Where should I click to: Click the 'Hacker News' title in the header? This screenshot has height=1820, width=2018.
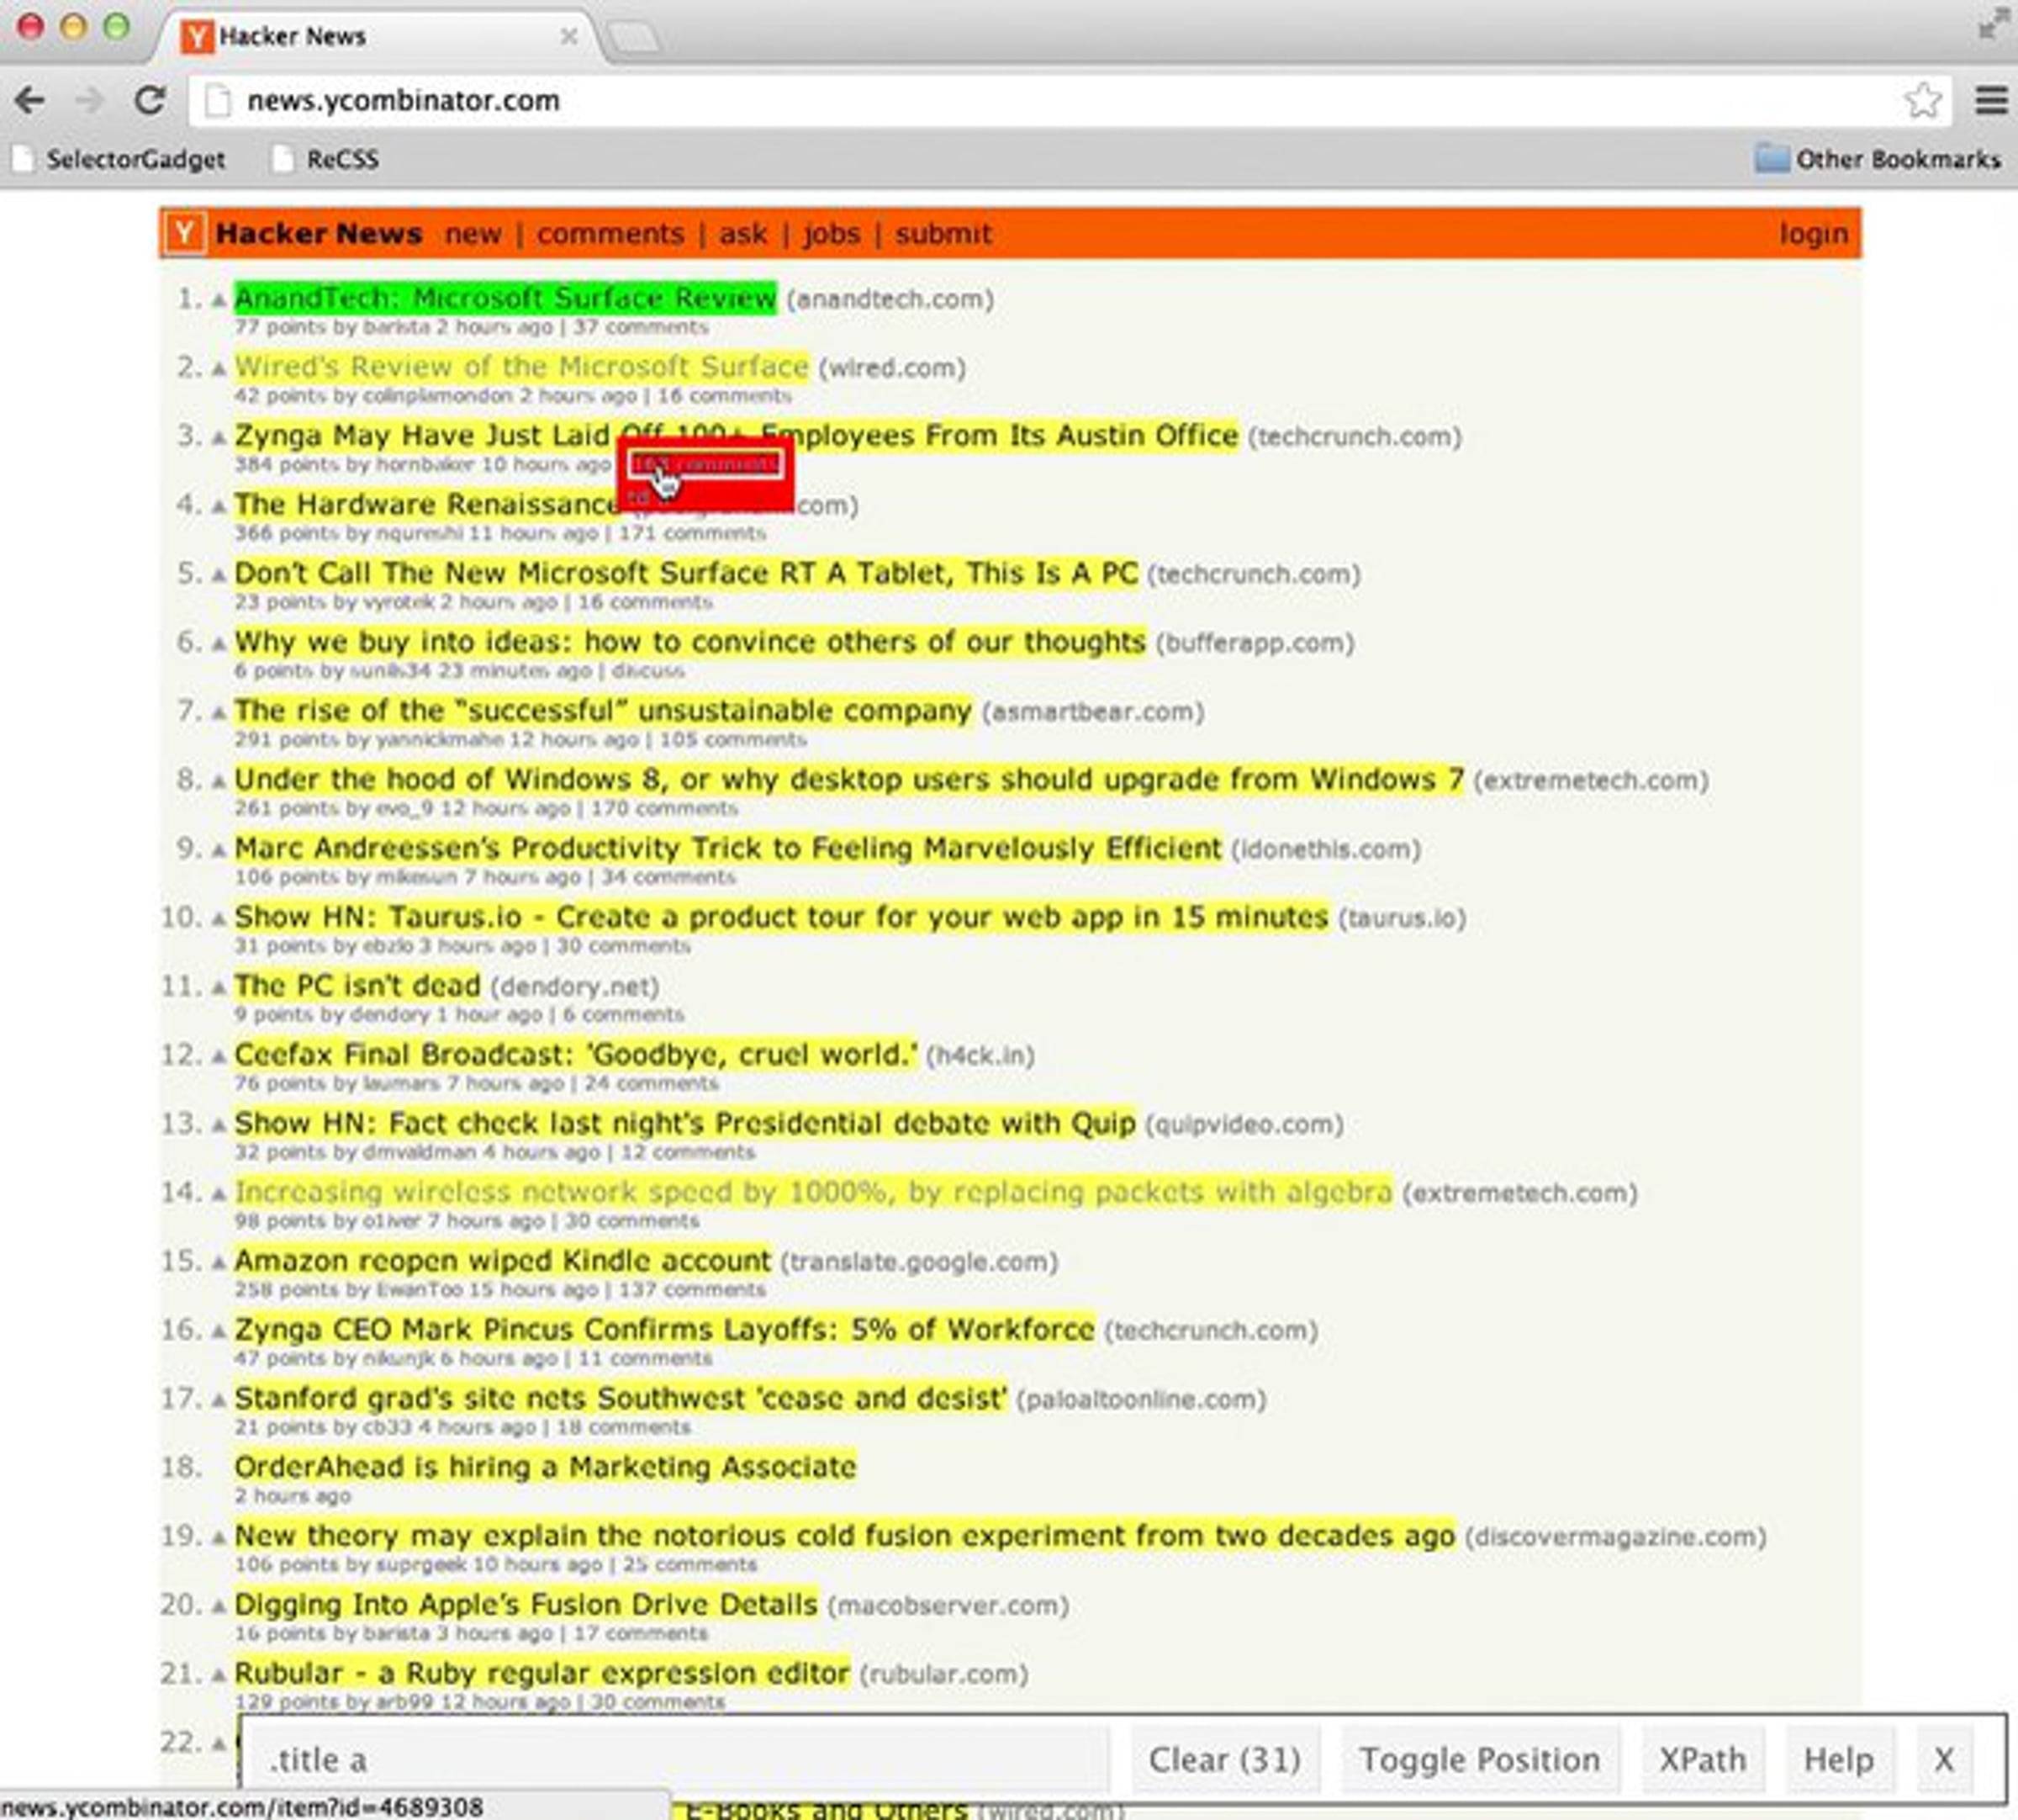(x=319, y=234)
